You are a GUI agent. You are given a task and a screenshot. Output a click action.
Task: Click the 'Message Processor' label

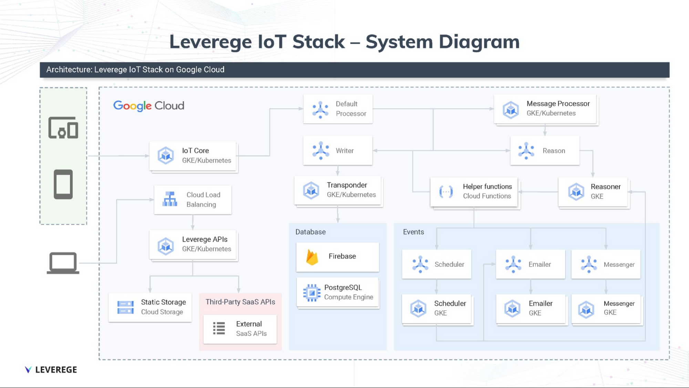click(558, 104)
